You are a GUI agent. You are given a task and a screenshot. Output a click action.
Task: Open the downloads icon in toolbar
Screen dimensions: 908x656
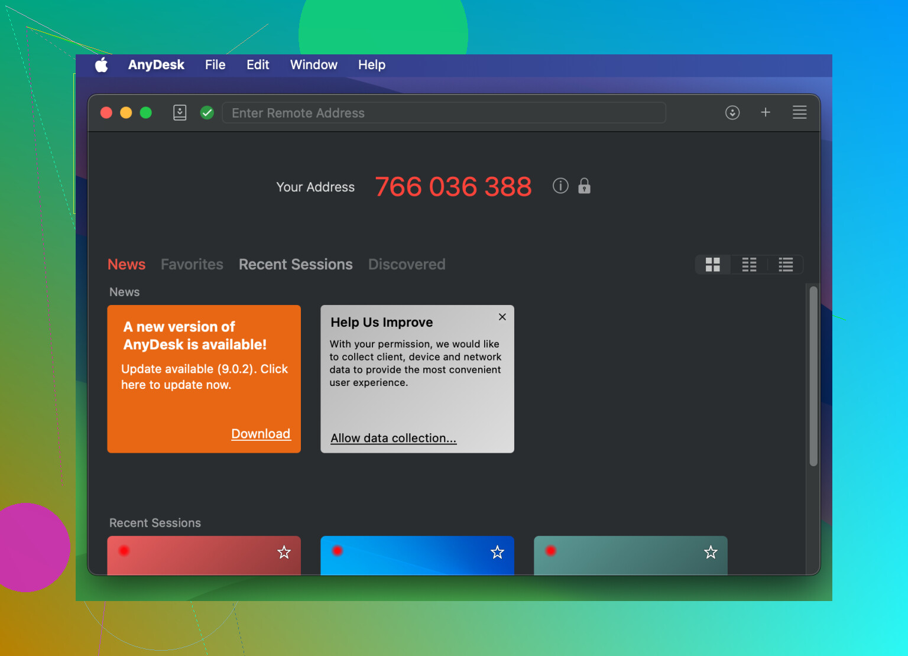pyautogui.click(x=732, y=112)
